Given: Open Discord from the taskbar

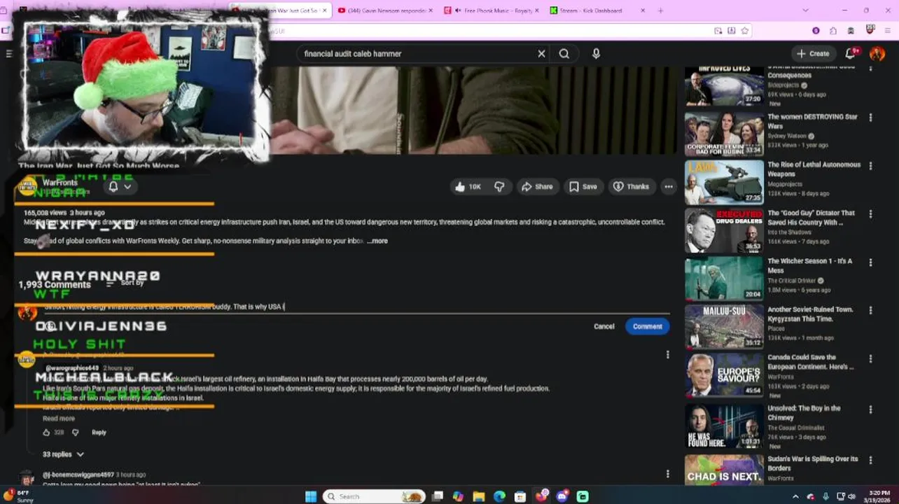Looking at the screenshot, I should click(x=562, y=496).
